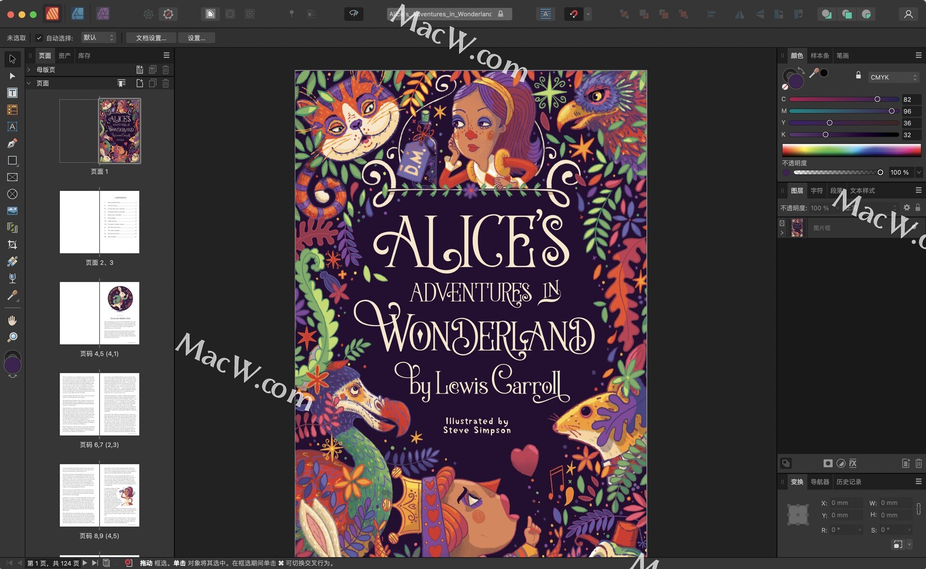Image resolution: width=926 pixels, height=569 pixels.
Task: Open rotation R value dropdown
Action: (x=859, y=529)
